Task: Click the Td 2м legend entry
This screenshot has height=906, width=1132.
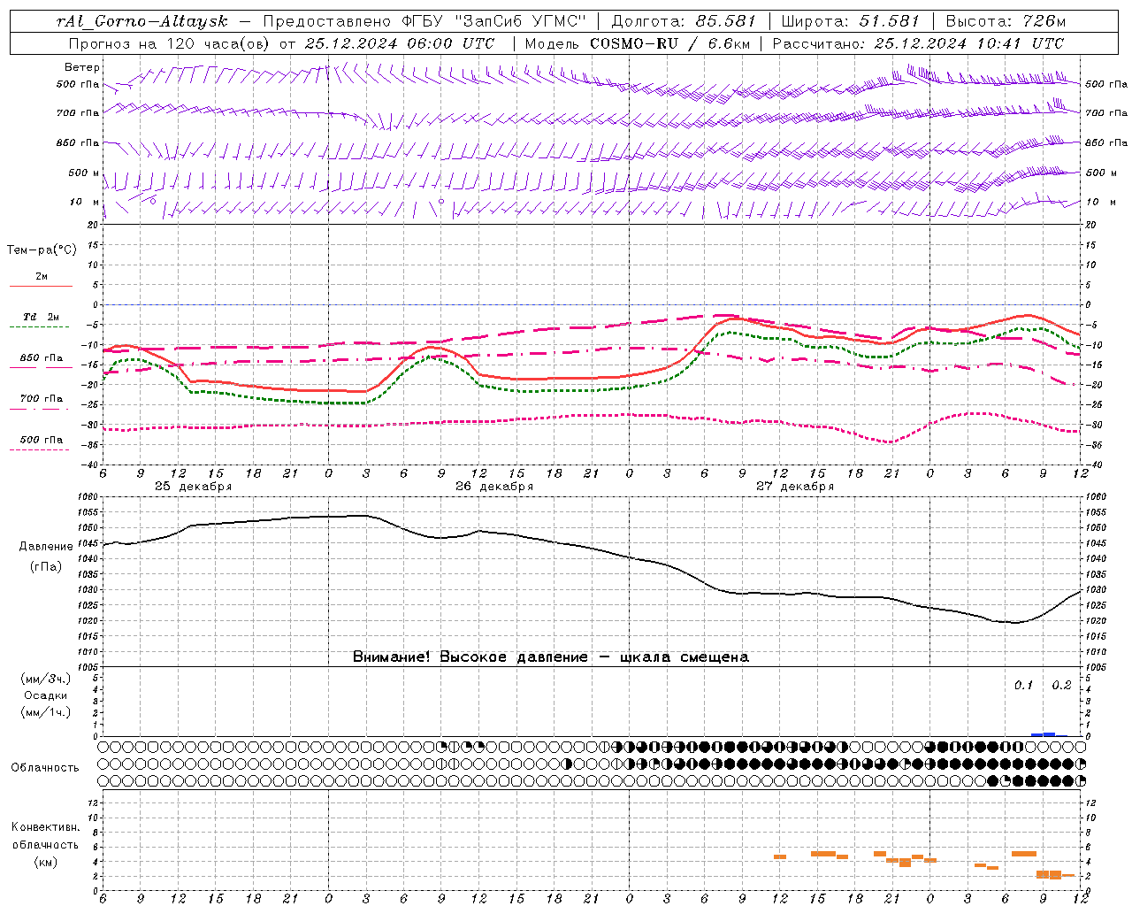Action: click(41, 317)
